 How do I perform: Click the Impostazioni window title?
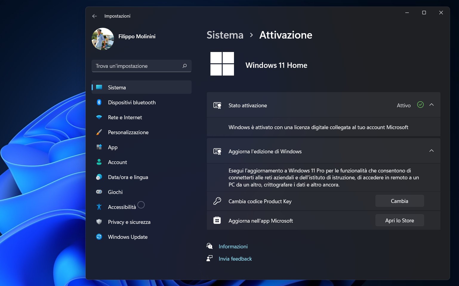click(117, 16)
